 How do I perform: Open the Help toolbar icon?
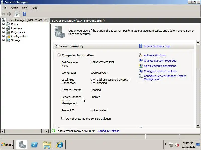24,14
